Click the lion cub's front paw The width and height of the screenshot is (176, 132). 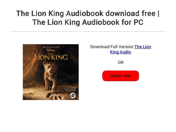pyautogui.click(x=54, y=90)
